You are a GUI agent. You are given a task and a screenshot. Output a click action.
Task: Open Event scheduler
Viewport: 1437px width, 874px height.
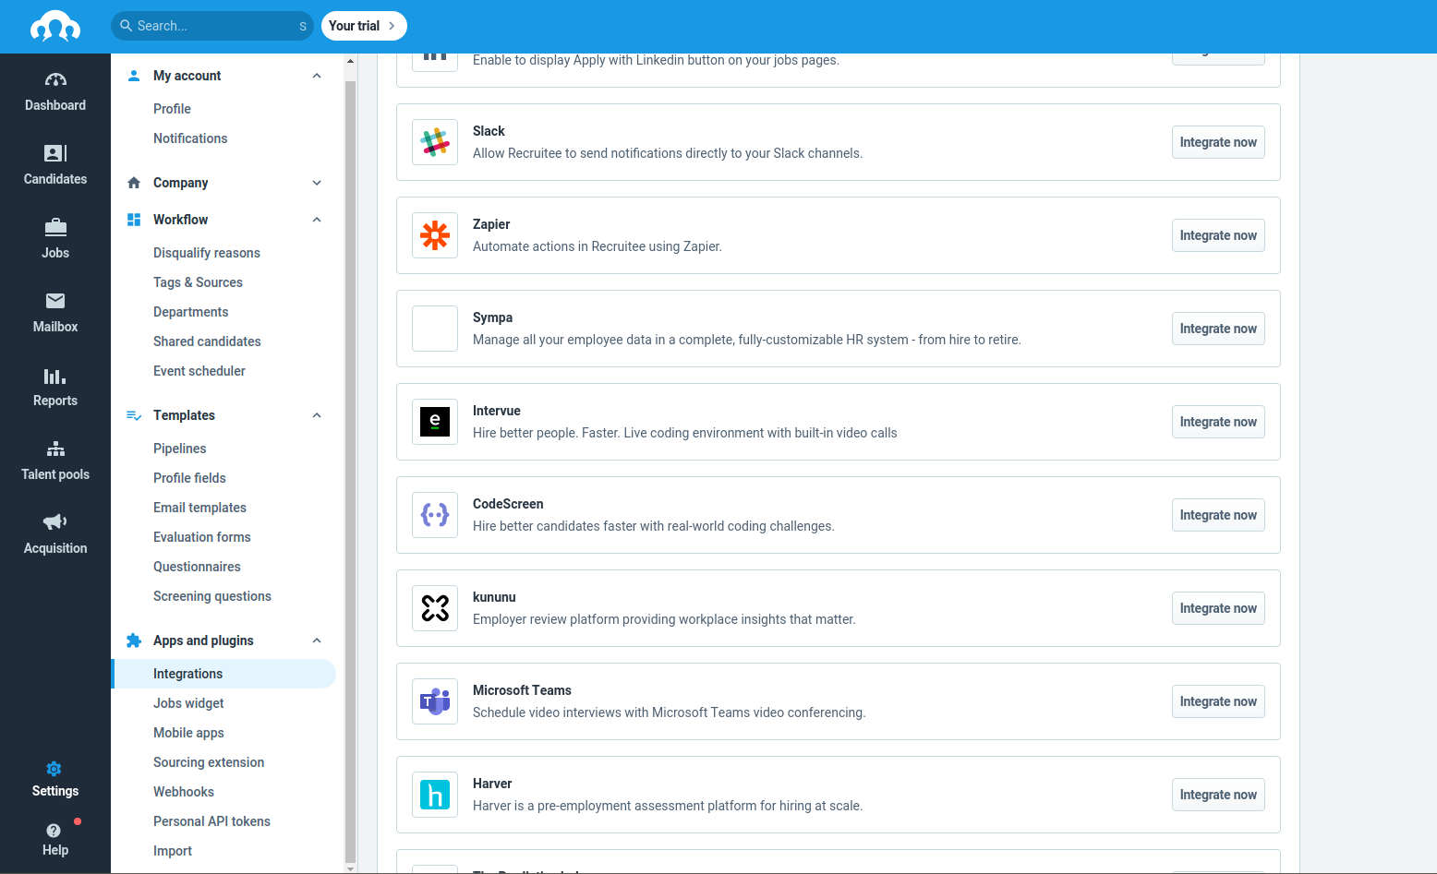(199, 371)
